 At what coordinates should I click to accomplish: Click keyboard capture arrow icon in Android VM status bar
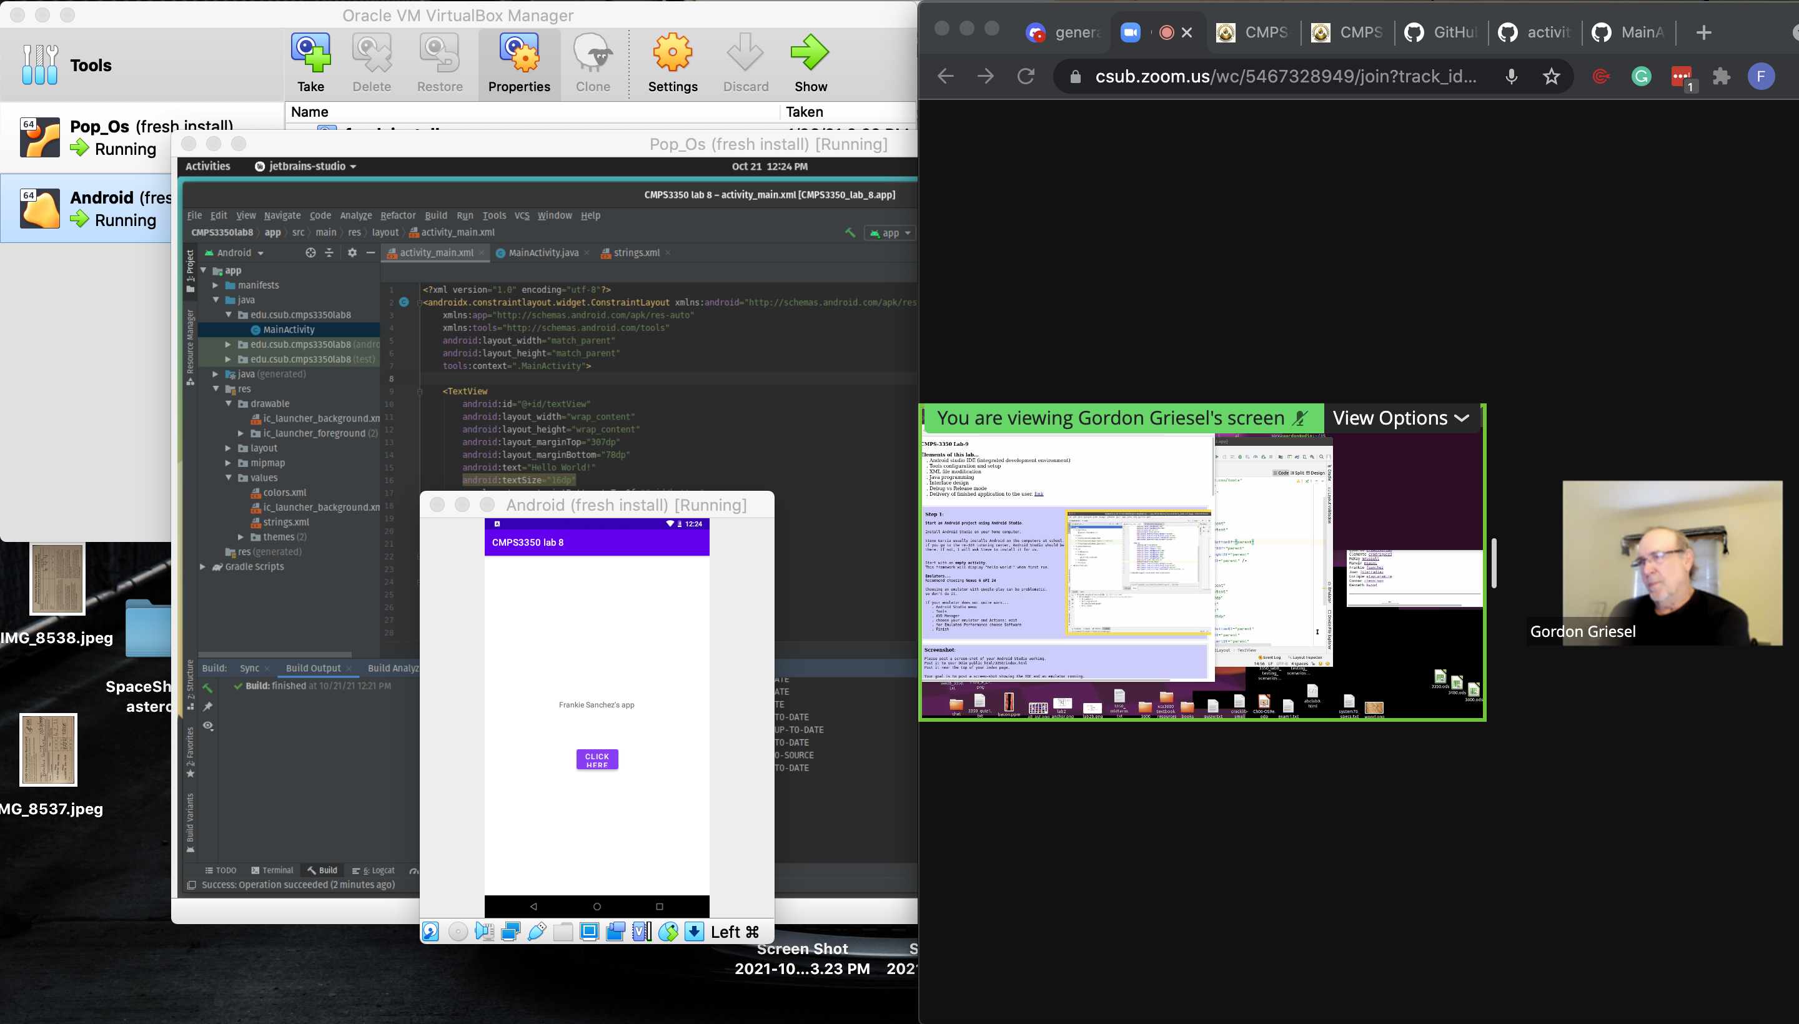(695, 932)
